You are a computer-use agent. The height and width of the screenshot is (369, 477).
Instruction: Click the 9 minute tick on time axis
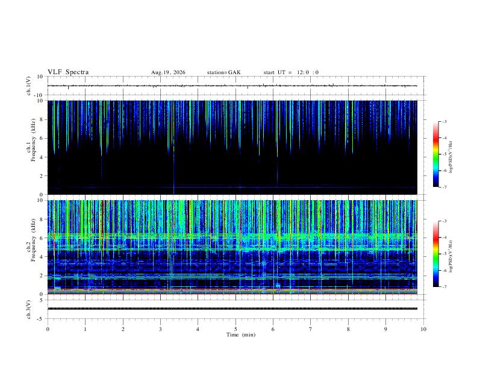385,329
